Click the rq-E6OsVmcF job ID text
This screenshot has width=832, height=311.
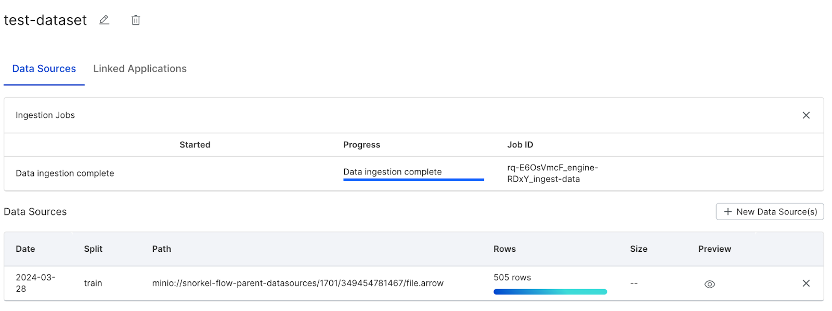[x=553, y=173]
